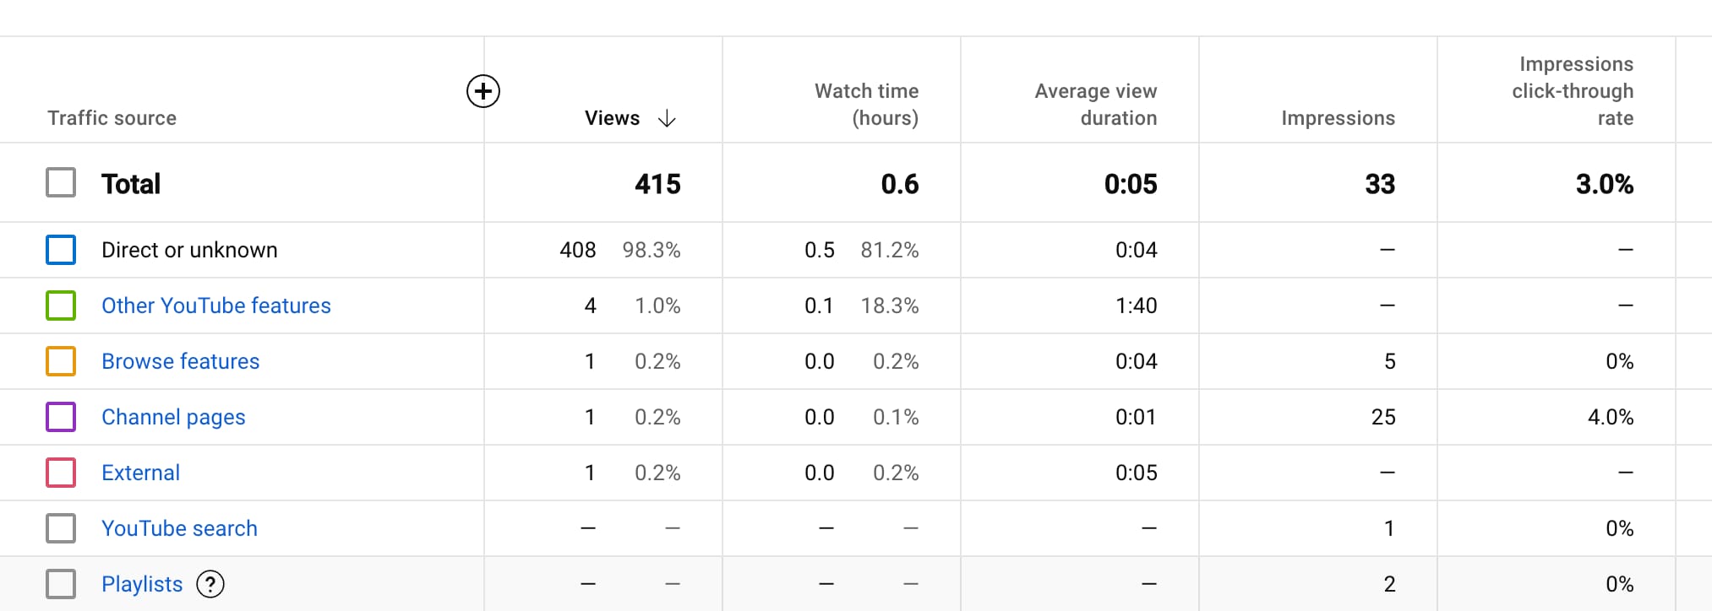Sort by the Views column header
Viewport: 1712px width, 611px height.
[x=612, y=118]
